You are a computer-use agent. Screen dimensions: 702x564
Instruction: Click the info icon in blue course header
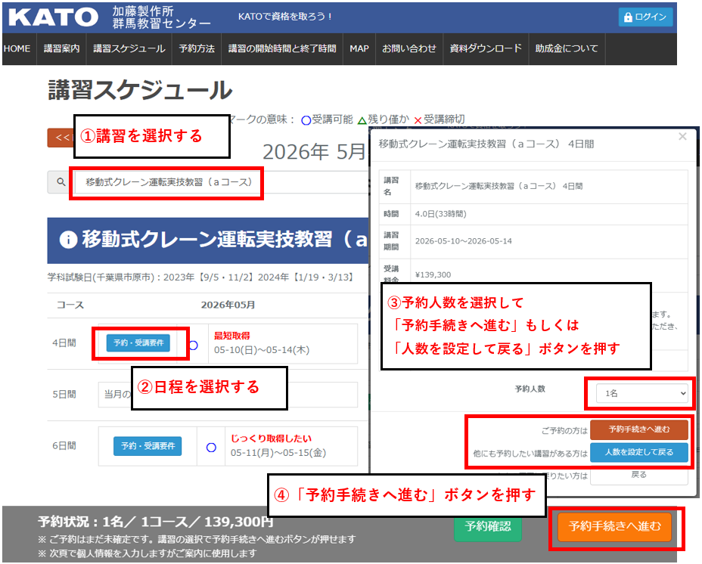point(68,240)
